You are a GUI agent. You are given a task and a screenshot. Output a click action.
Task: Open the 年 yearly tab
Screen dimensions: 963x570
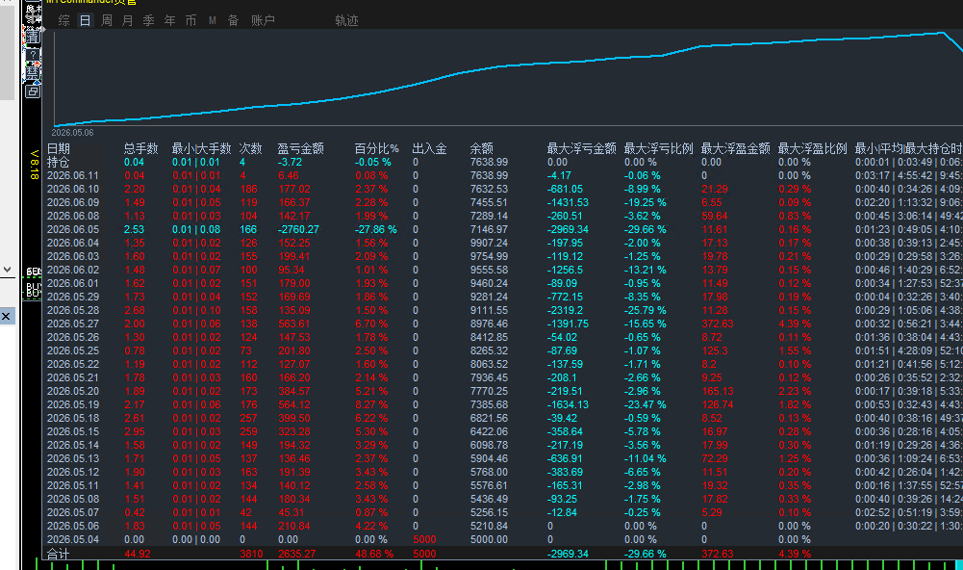(169, 20)
